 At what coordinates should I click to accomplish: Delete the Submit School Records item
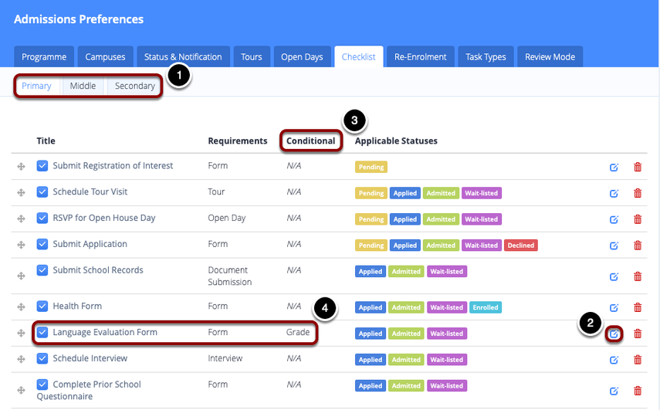click(x=638, y=276)
